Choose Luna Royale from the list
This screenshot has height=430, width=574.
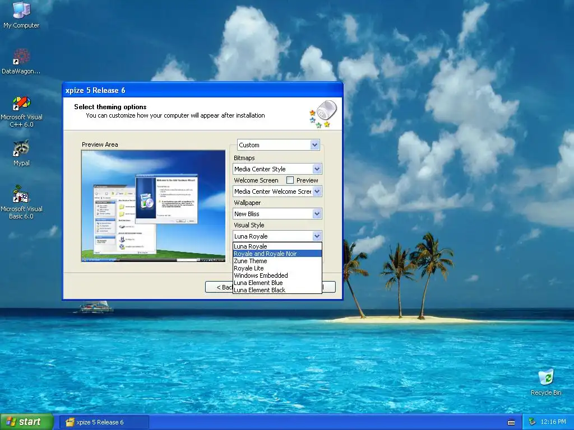click(x=277, y=246)
